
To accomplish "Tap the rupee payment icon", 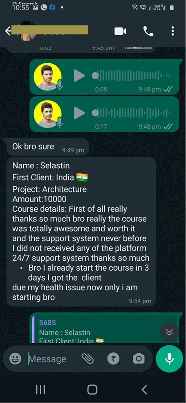I will coord(113,358).
